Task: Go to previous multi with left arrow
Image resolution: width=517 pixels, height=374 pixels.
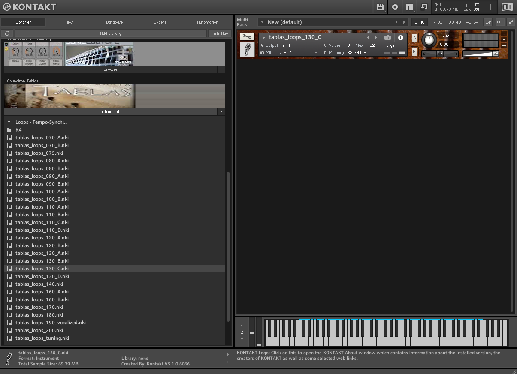Action: point(396,22)
